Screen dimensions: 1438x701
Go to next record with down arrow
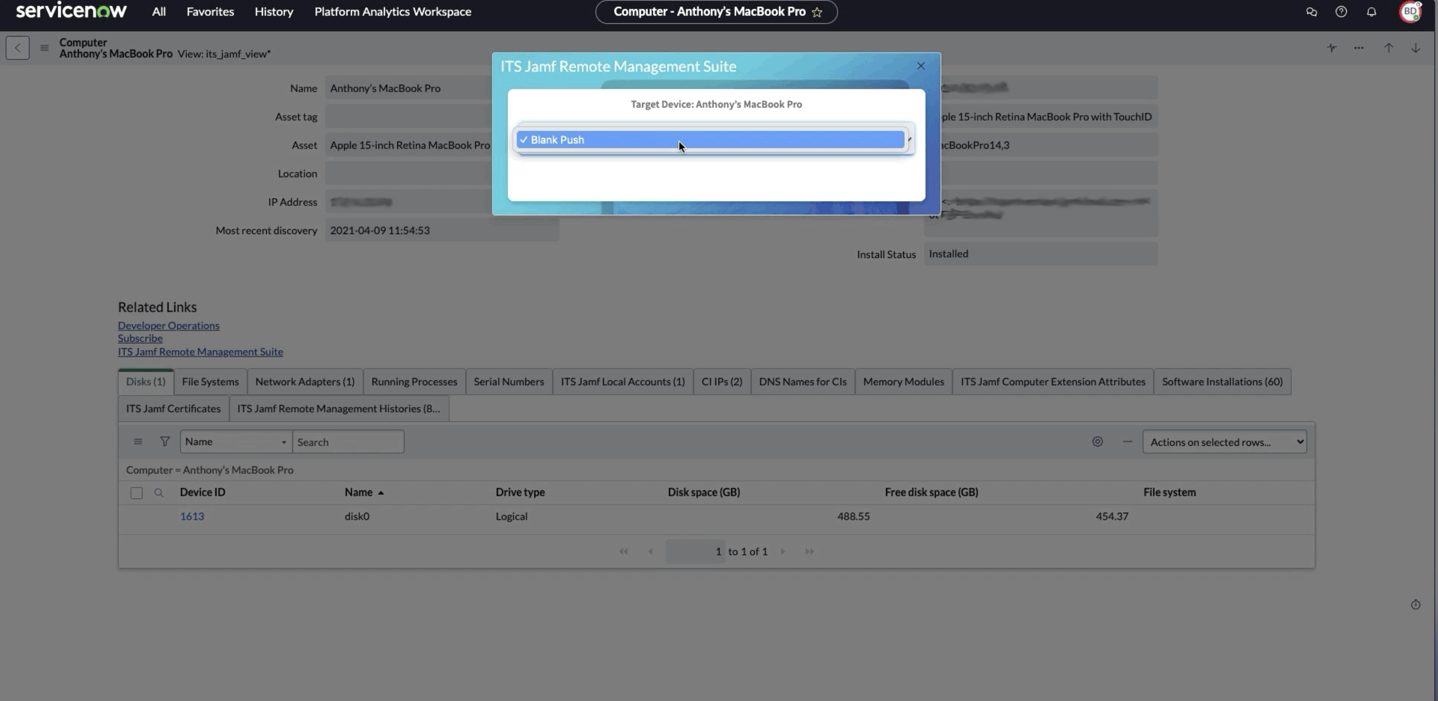(1416, 48)
